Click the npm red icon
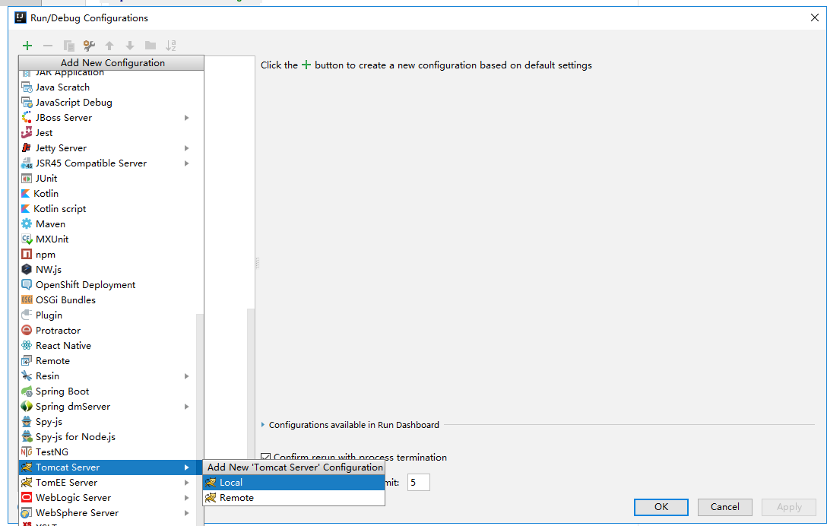The image size is (827, 526). tap(27, 255)
